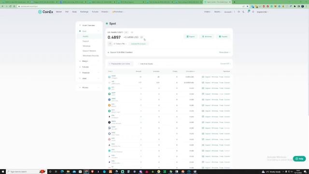Click the blue USDC coin icon
Image resolution: width=309 pixels, height=174 pixels.
(110, 100)
